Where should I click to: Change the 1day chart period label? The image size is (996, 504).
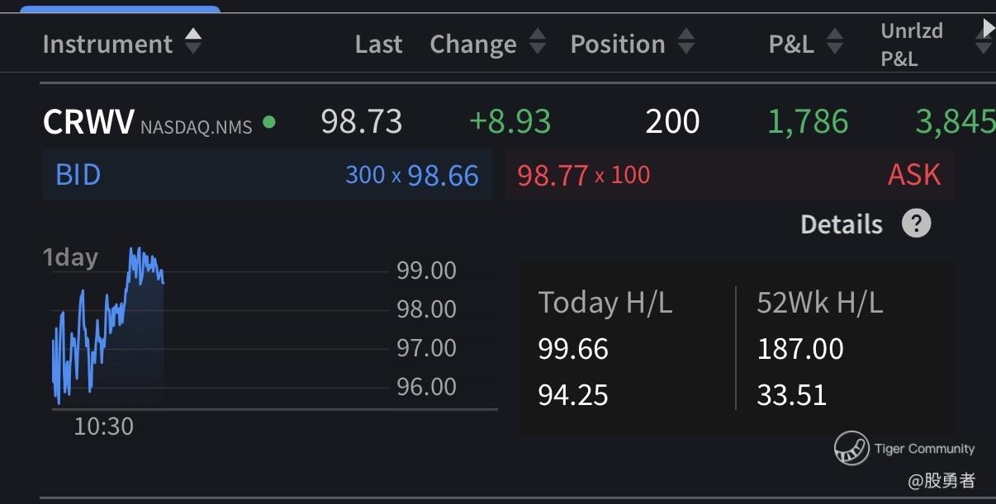[70, 257]
